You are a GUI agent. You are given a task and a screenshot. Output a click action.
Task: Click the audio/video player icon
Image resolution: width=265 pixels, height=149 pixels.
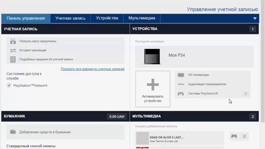181,84
